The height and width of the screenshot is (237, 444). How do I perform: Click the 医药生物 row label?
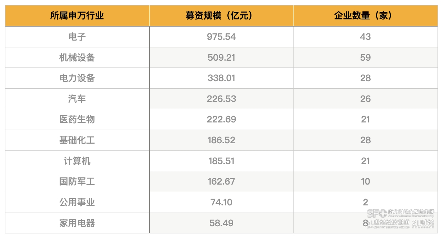pyautogui.click(x=77, y=120)
